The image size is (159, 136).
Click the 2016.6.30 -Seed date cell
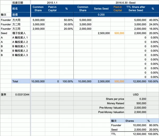tap(125, 3)
